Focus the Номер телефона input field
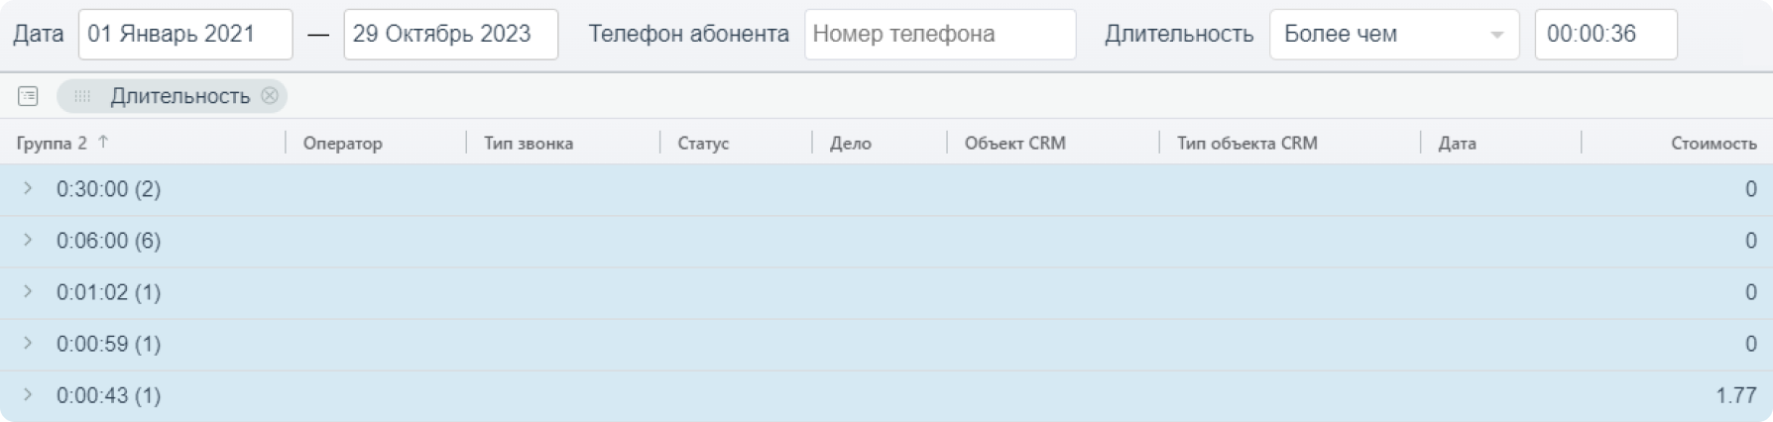The image size is (1773, 422). point(939,35)
